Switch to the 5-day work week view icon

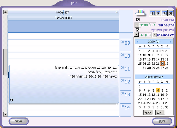158,13
